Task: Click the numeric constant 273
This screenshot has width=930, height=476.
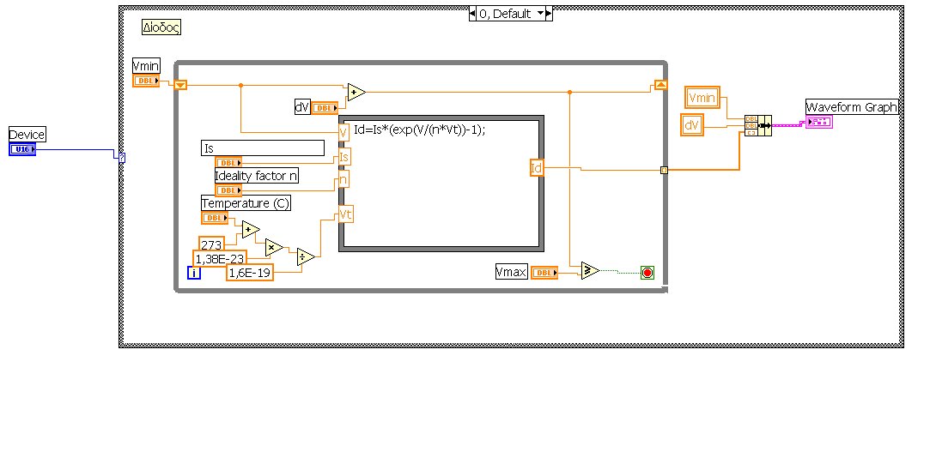Action: [x=211, y=244]
